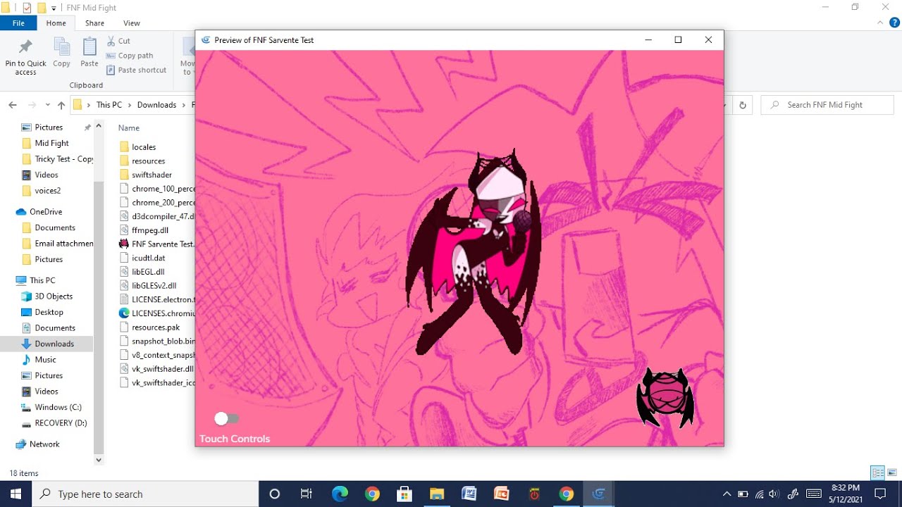The image size is (902, 507).
Task: Click the Paste shortcut command
Action: (x=136, y=70)
